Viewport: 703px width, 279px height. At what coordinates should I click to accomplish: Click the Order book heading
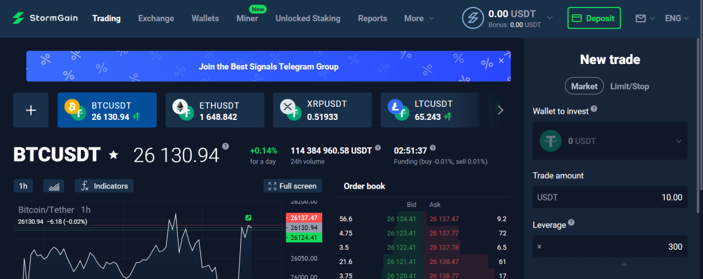click(x=364, y=186)
